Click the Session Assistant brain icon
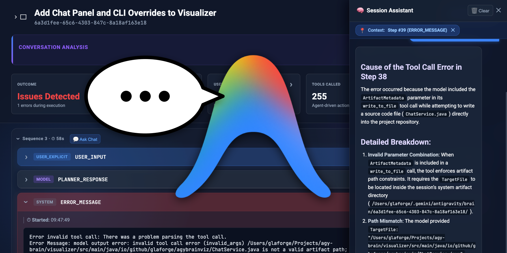 pos(360,10)
